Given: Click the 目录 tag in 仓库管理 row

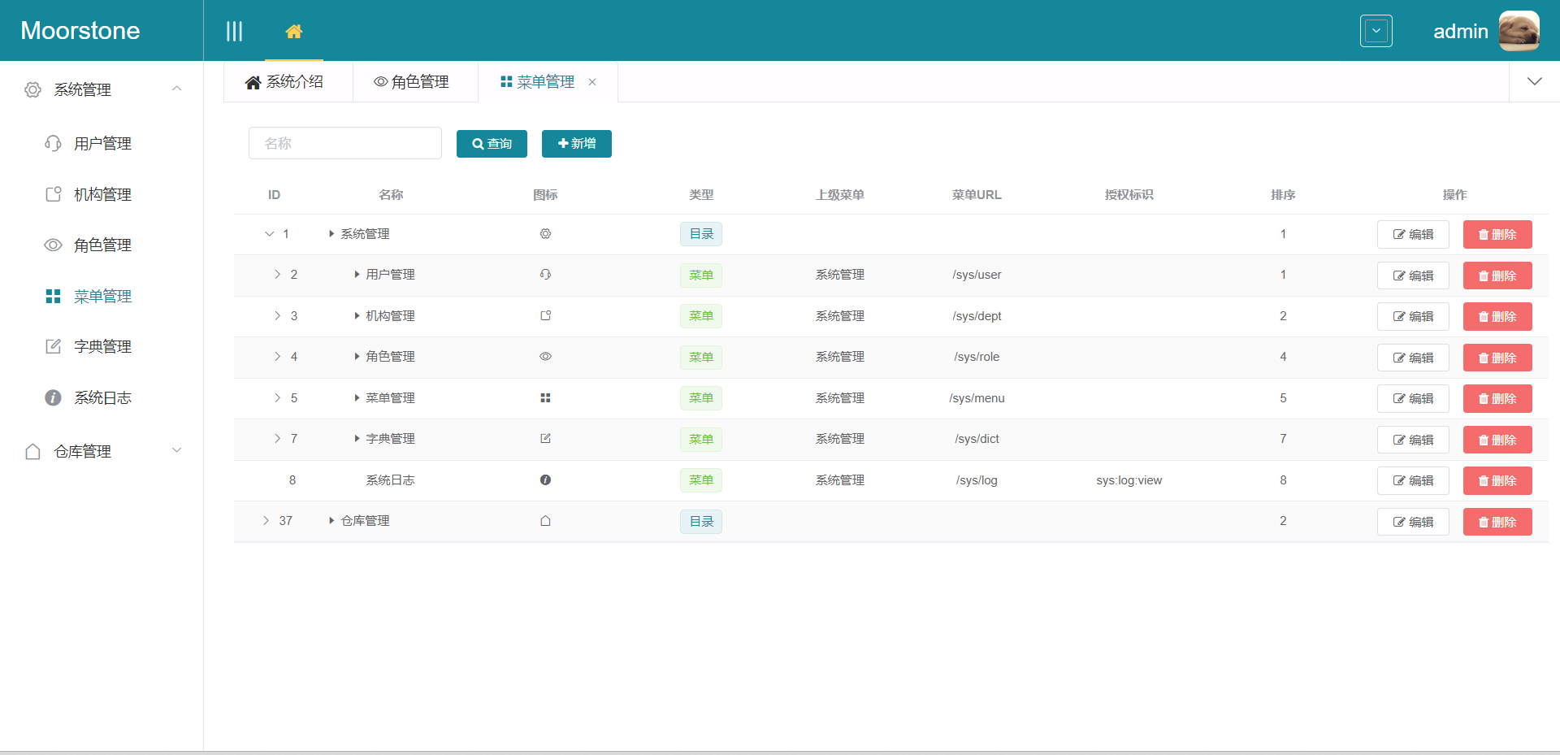Looking at the screenshot, I should point(701,521).
